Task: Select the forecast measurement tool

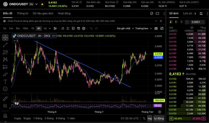Action: tap(5, 67)
